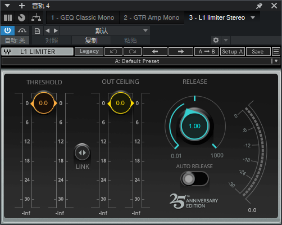The height and width of the screenshot is (225, 282).
Task: Pin the plugin window
Action: click(260, 6)
